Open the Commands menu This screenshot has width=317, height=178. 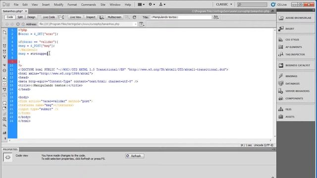point(88,4)
